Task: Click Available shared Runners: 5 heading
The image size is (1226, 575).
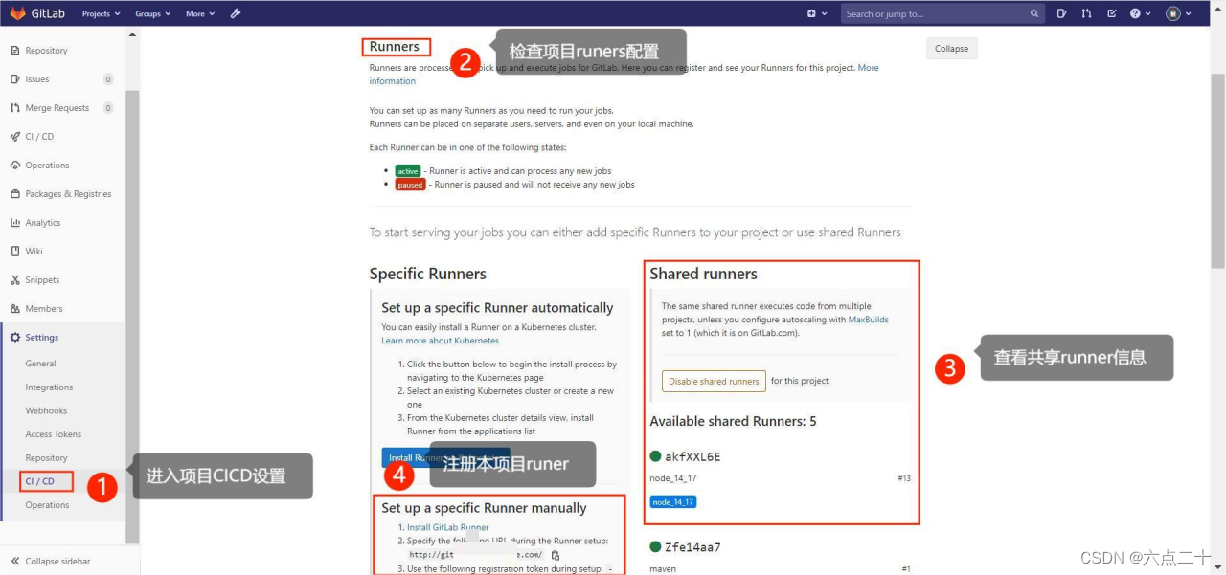Action: (733, 421)
